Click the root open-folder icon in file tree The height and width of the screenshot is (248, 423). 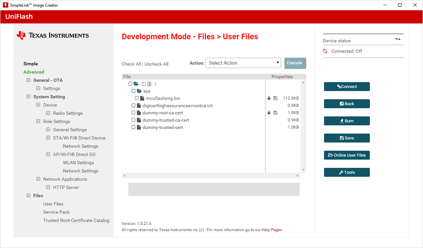(x=136, y=84)
